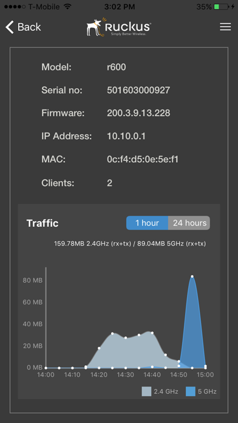Tap the 2.4 GHz point at 14:40
Screen dimensions: 238x423
point(152,333)
